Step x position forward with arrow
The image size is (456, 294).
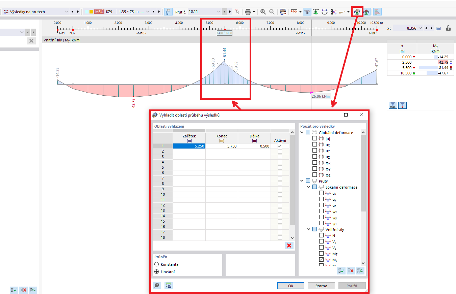point(431,28)
